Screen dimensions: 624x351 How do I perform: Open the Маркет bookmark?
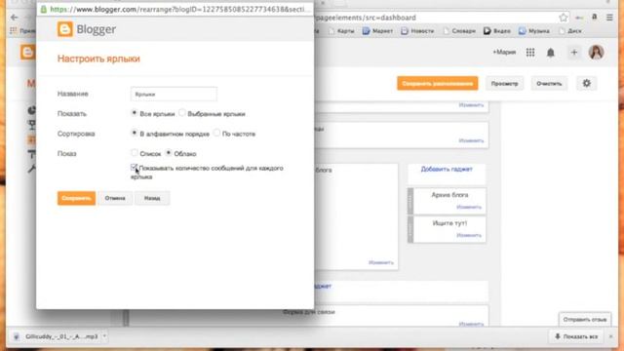[377, 31]
